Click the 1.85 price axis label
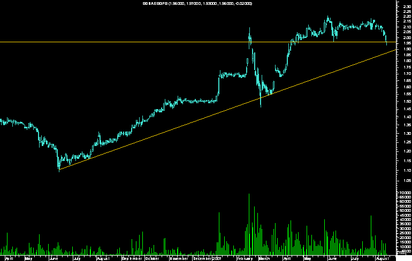Image resolution: width=412 pixels, height=261 pixels. 407,55
